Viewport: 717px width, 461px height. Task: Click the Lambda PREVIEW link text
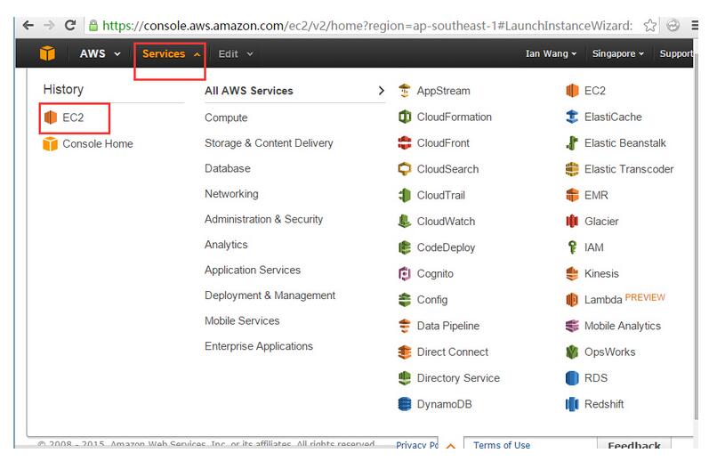click(x=645, y=297)
